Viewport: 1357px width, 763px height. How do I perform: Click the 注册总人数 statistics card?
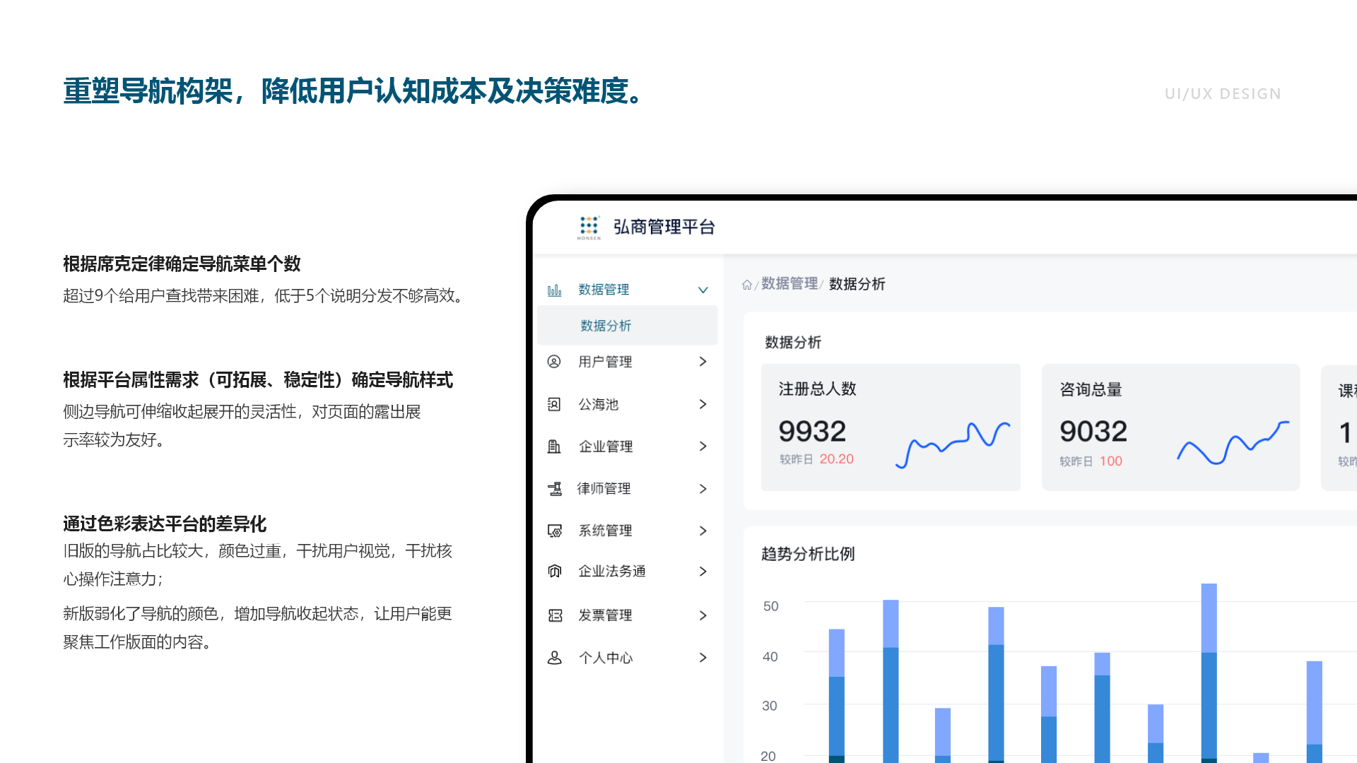point(890,427)
